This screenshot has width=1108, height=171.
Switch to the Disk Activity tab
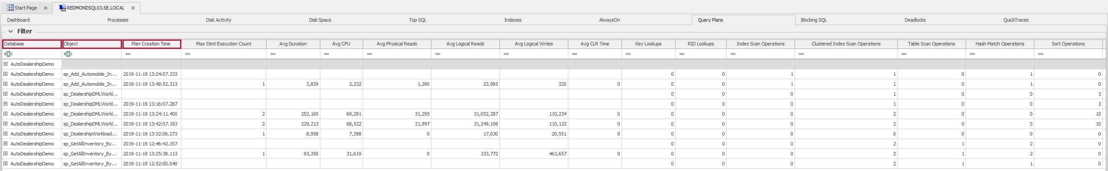coord(219,20)
